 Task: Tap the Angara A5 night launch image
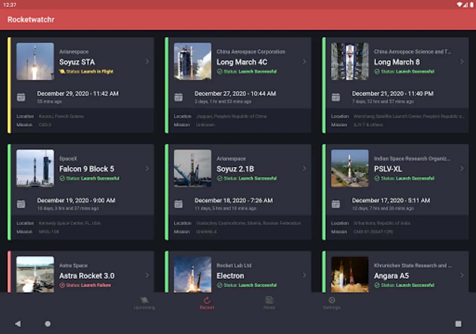click(350, 274)
